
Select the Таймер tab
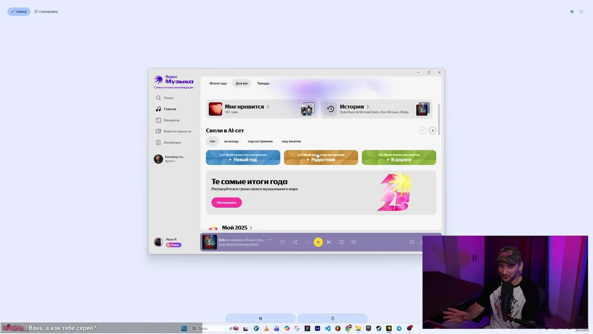19,12
